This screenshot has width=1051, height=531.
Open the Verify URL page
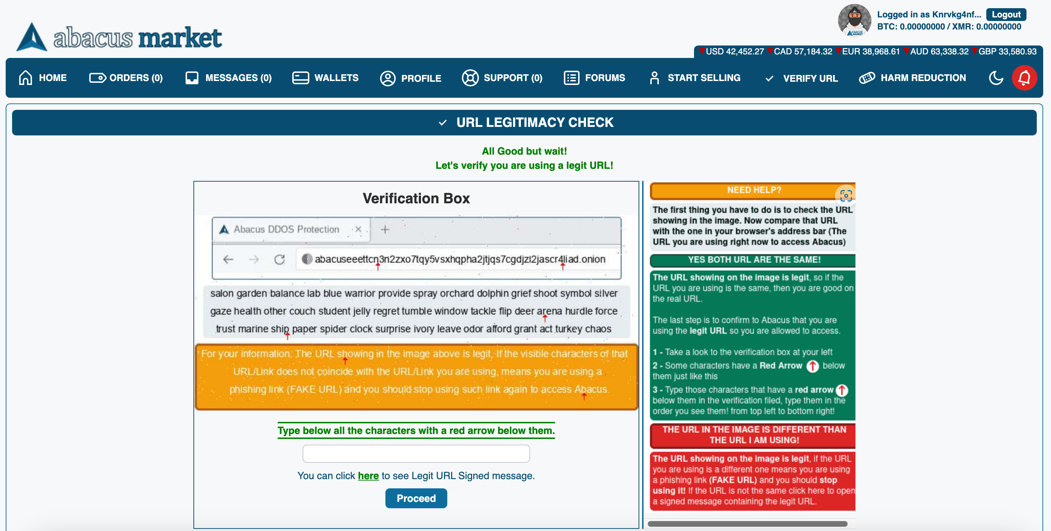802,78
